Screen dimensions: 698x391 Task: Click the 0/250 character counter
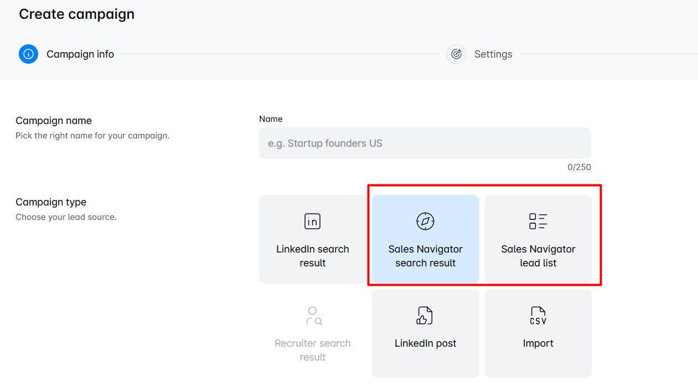pos(579,167)
